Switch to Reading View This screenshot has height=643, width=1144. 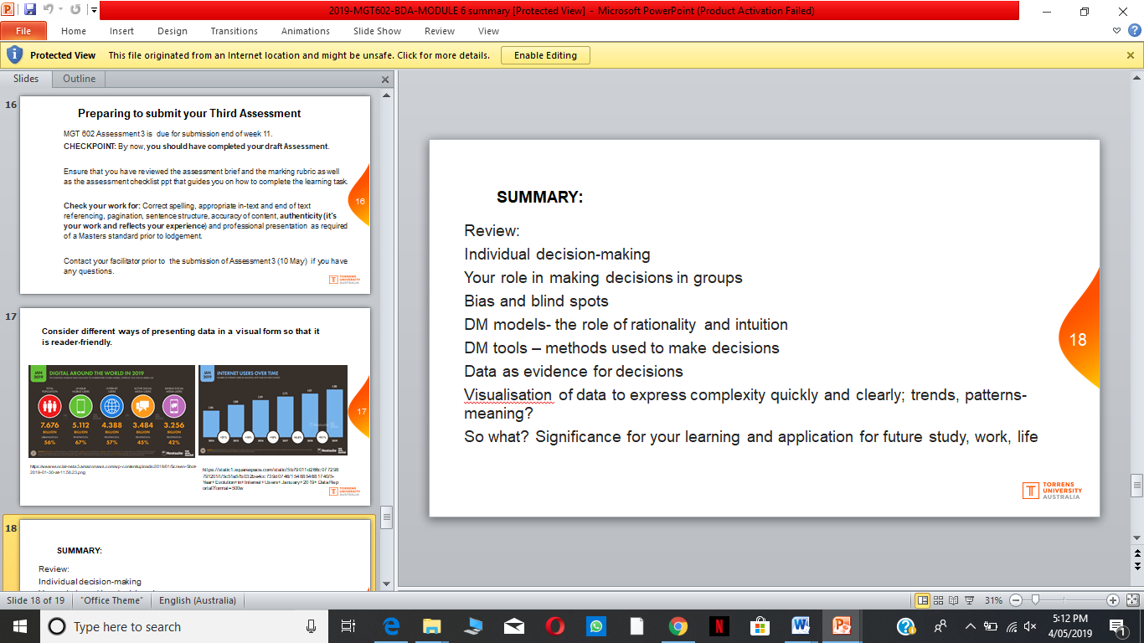(x=953, y=600)
